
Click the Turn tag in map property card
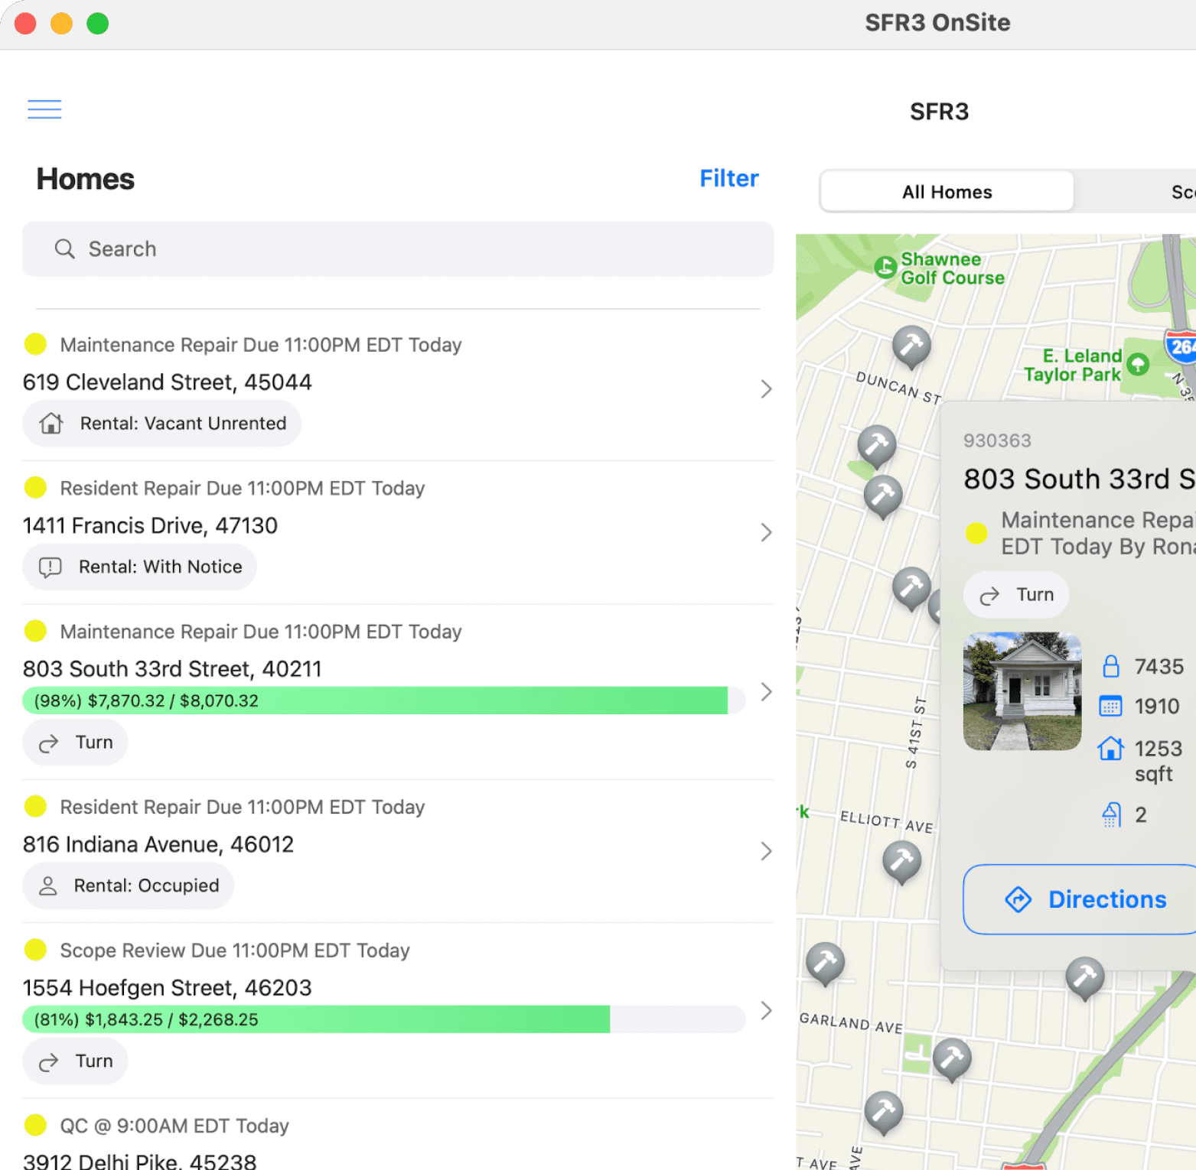tap(1016, 595)
